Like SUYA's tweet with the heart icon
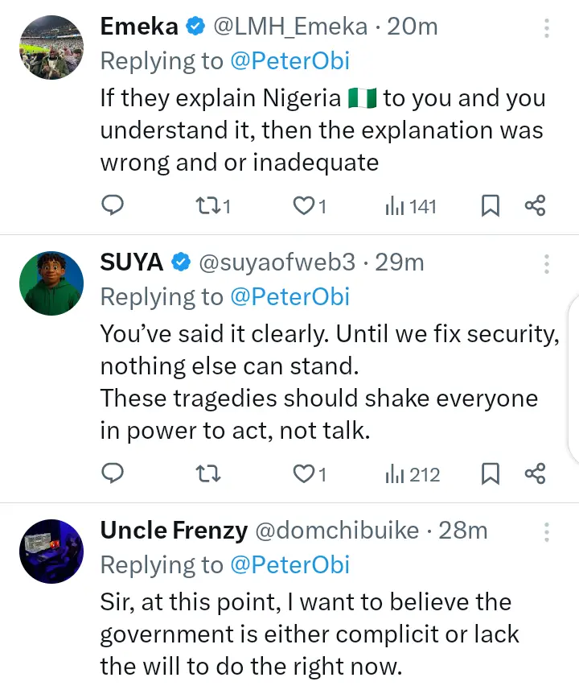Screen dimensions: 579x690 pos(303,473)
